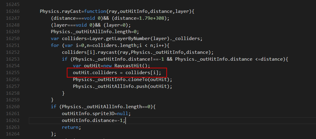Click line number 16248 in the gutter
Viewport: 316px width, 139px height.
coord(13,25)
